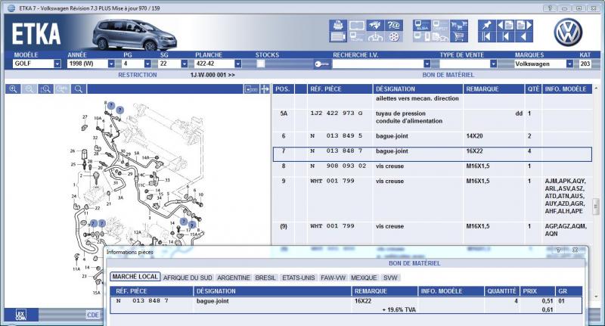The width and height of the screenshot is (605, 326).
Task: Switch to the AFRIQUE DU SUD tab
Action: [188, 278]
